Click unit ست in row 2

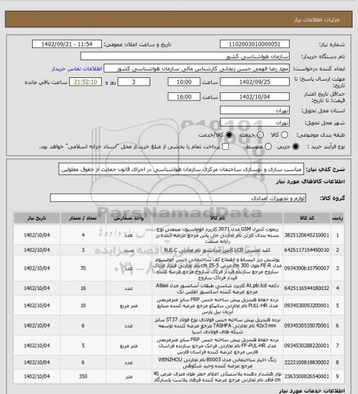(129, 250)
